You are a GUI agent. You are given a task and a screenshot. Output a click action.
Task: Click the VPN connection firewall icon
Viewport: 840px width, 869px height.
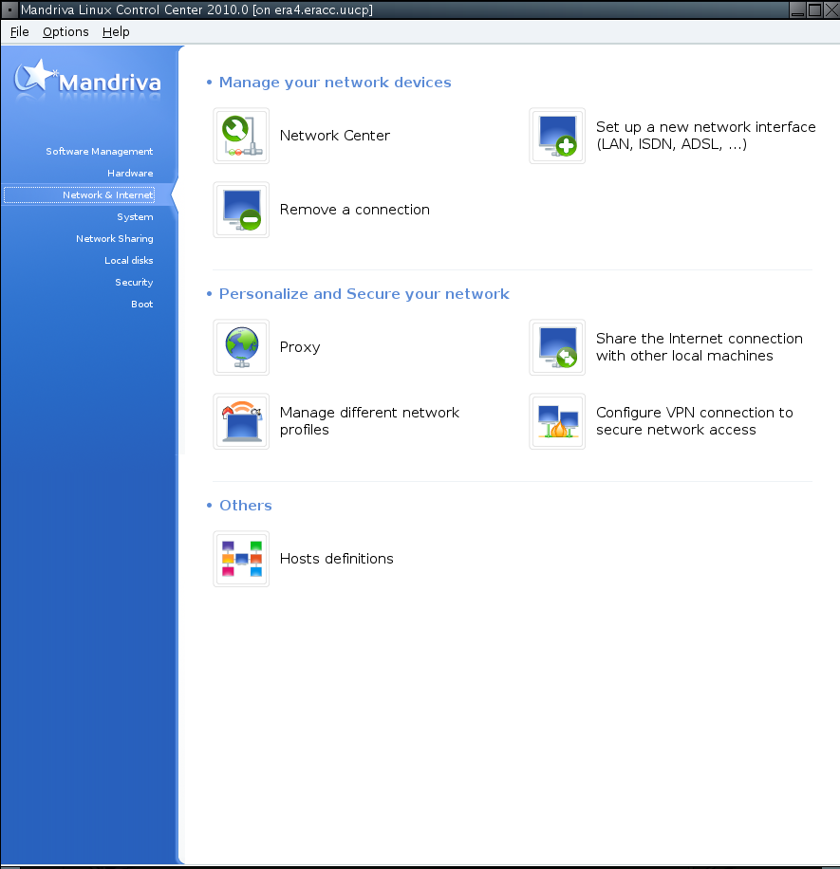pos(557,422)
